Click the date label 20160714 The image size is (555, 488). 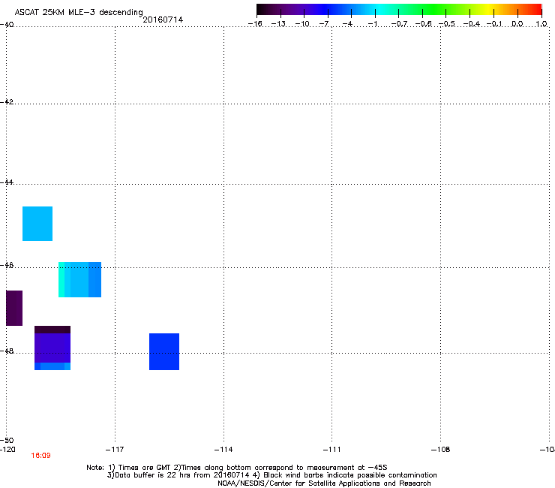point(163,20)
